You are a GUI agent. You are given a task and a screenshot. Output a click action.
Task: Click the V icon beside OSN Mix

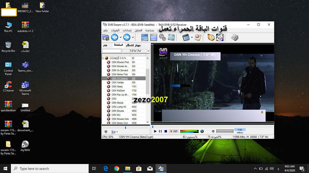pyautogui.click(x=109, y=115)
